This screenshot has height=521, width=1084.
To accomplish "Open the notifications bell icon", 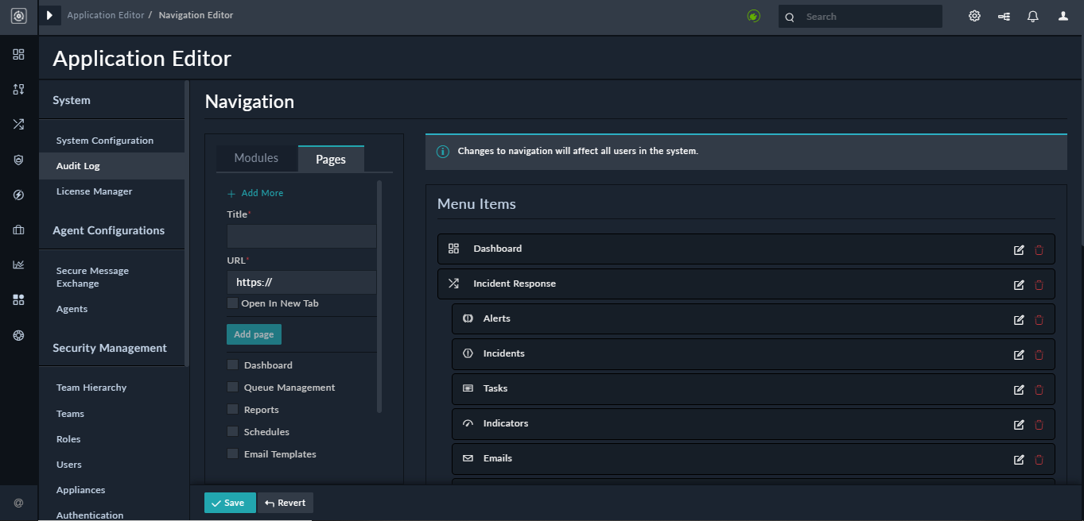I will click(x=1032, y=16).
